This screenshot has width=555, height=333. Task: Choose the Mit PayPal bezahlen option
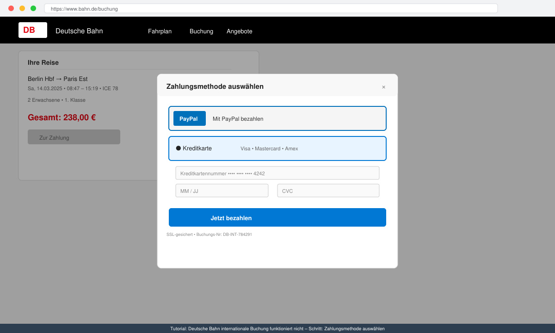pos(277,118)
